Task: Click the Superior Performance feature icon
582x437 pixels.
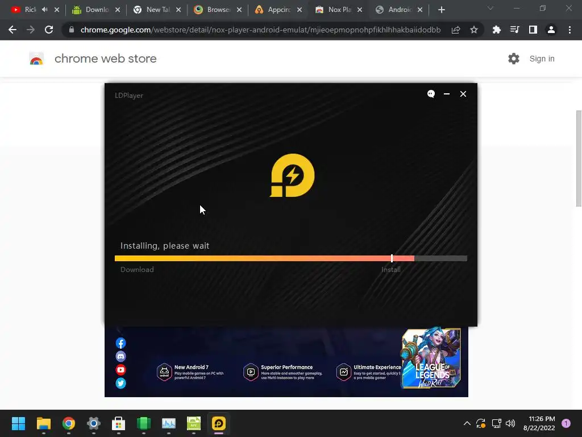Action: pos(251,372)
